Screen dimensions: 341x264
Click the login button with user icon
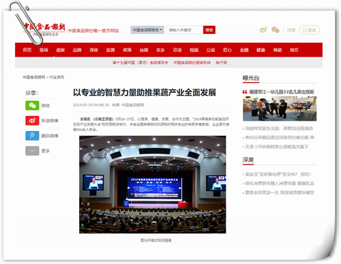(x=309, y=30)
